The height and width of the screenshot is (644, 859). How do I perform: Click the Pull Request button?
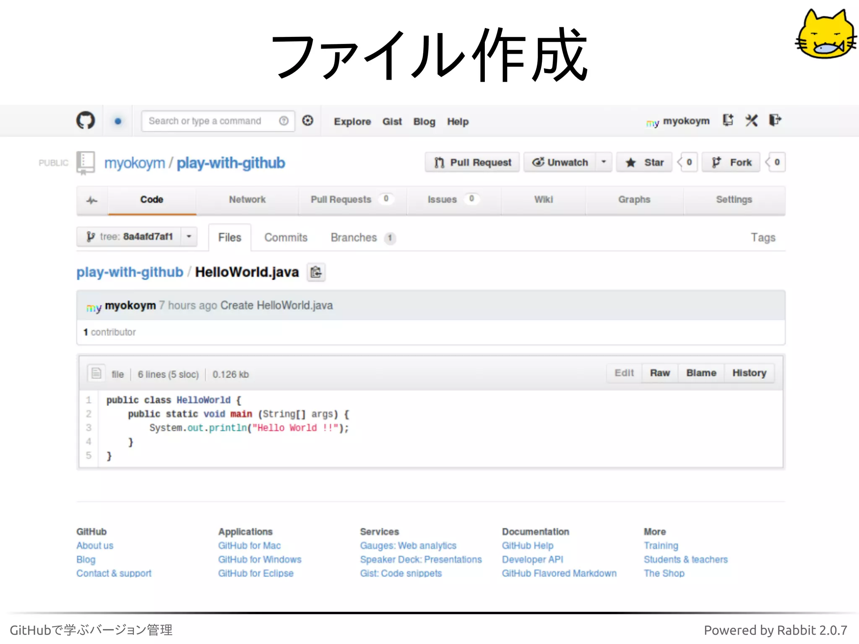click(x=472, y=162)
